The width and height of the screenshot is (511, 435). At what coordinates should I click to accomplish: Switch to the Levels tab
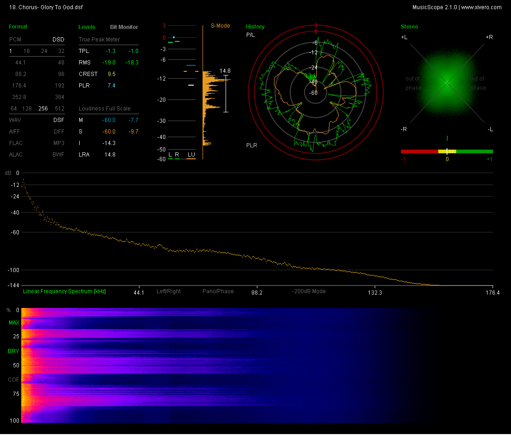point(87,27)
